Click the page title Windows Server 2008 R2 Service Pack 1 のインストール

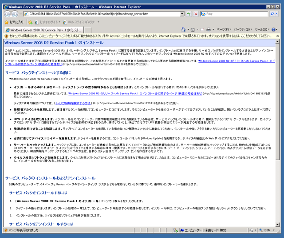(54, 43)
